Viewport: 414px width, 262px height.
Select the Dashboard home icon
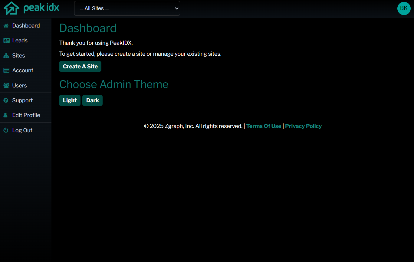(6, 25)
